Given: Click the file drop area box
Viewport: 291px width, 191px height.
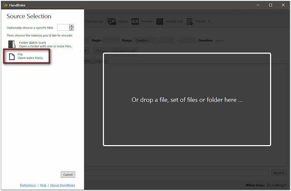Looking at the screenshot, I should (x=187, y=99).
